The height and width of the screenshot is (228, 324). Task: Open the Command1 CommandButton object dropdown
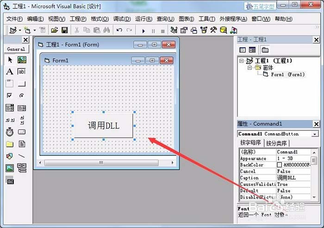coord(315,134)
